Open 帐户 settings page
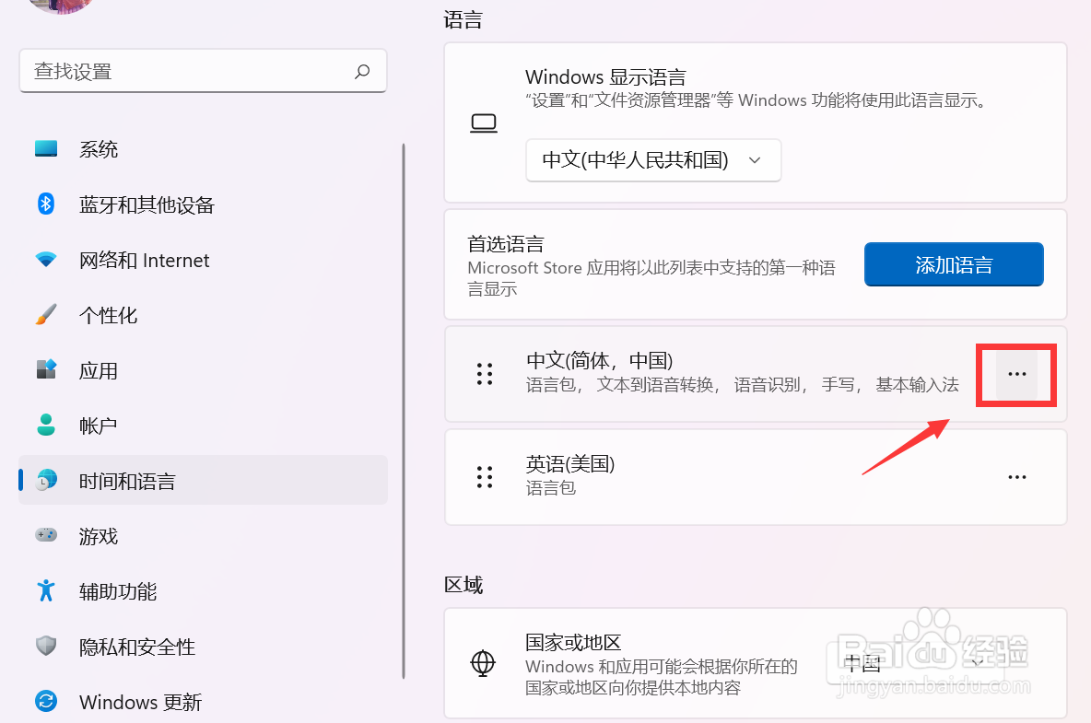This screenshot has height=723, width=1091. pos(203,426)
